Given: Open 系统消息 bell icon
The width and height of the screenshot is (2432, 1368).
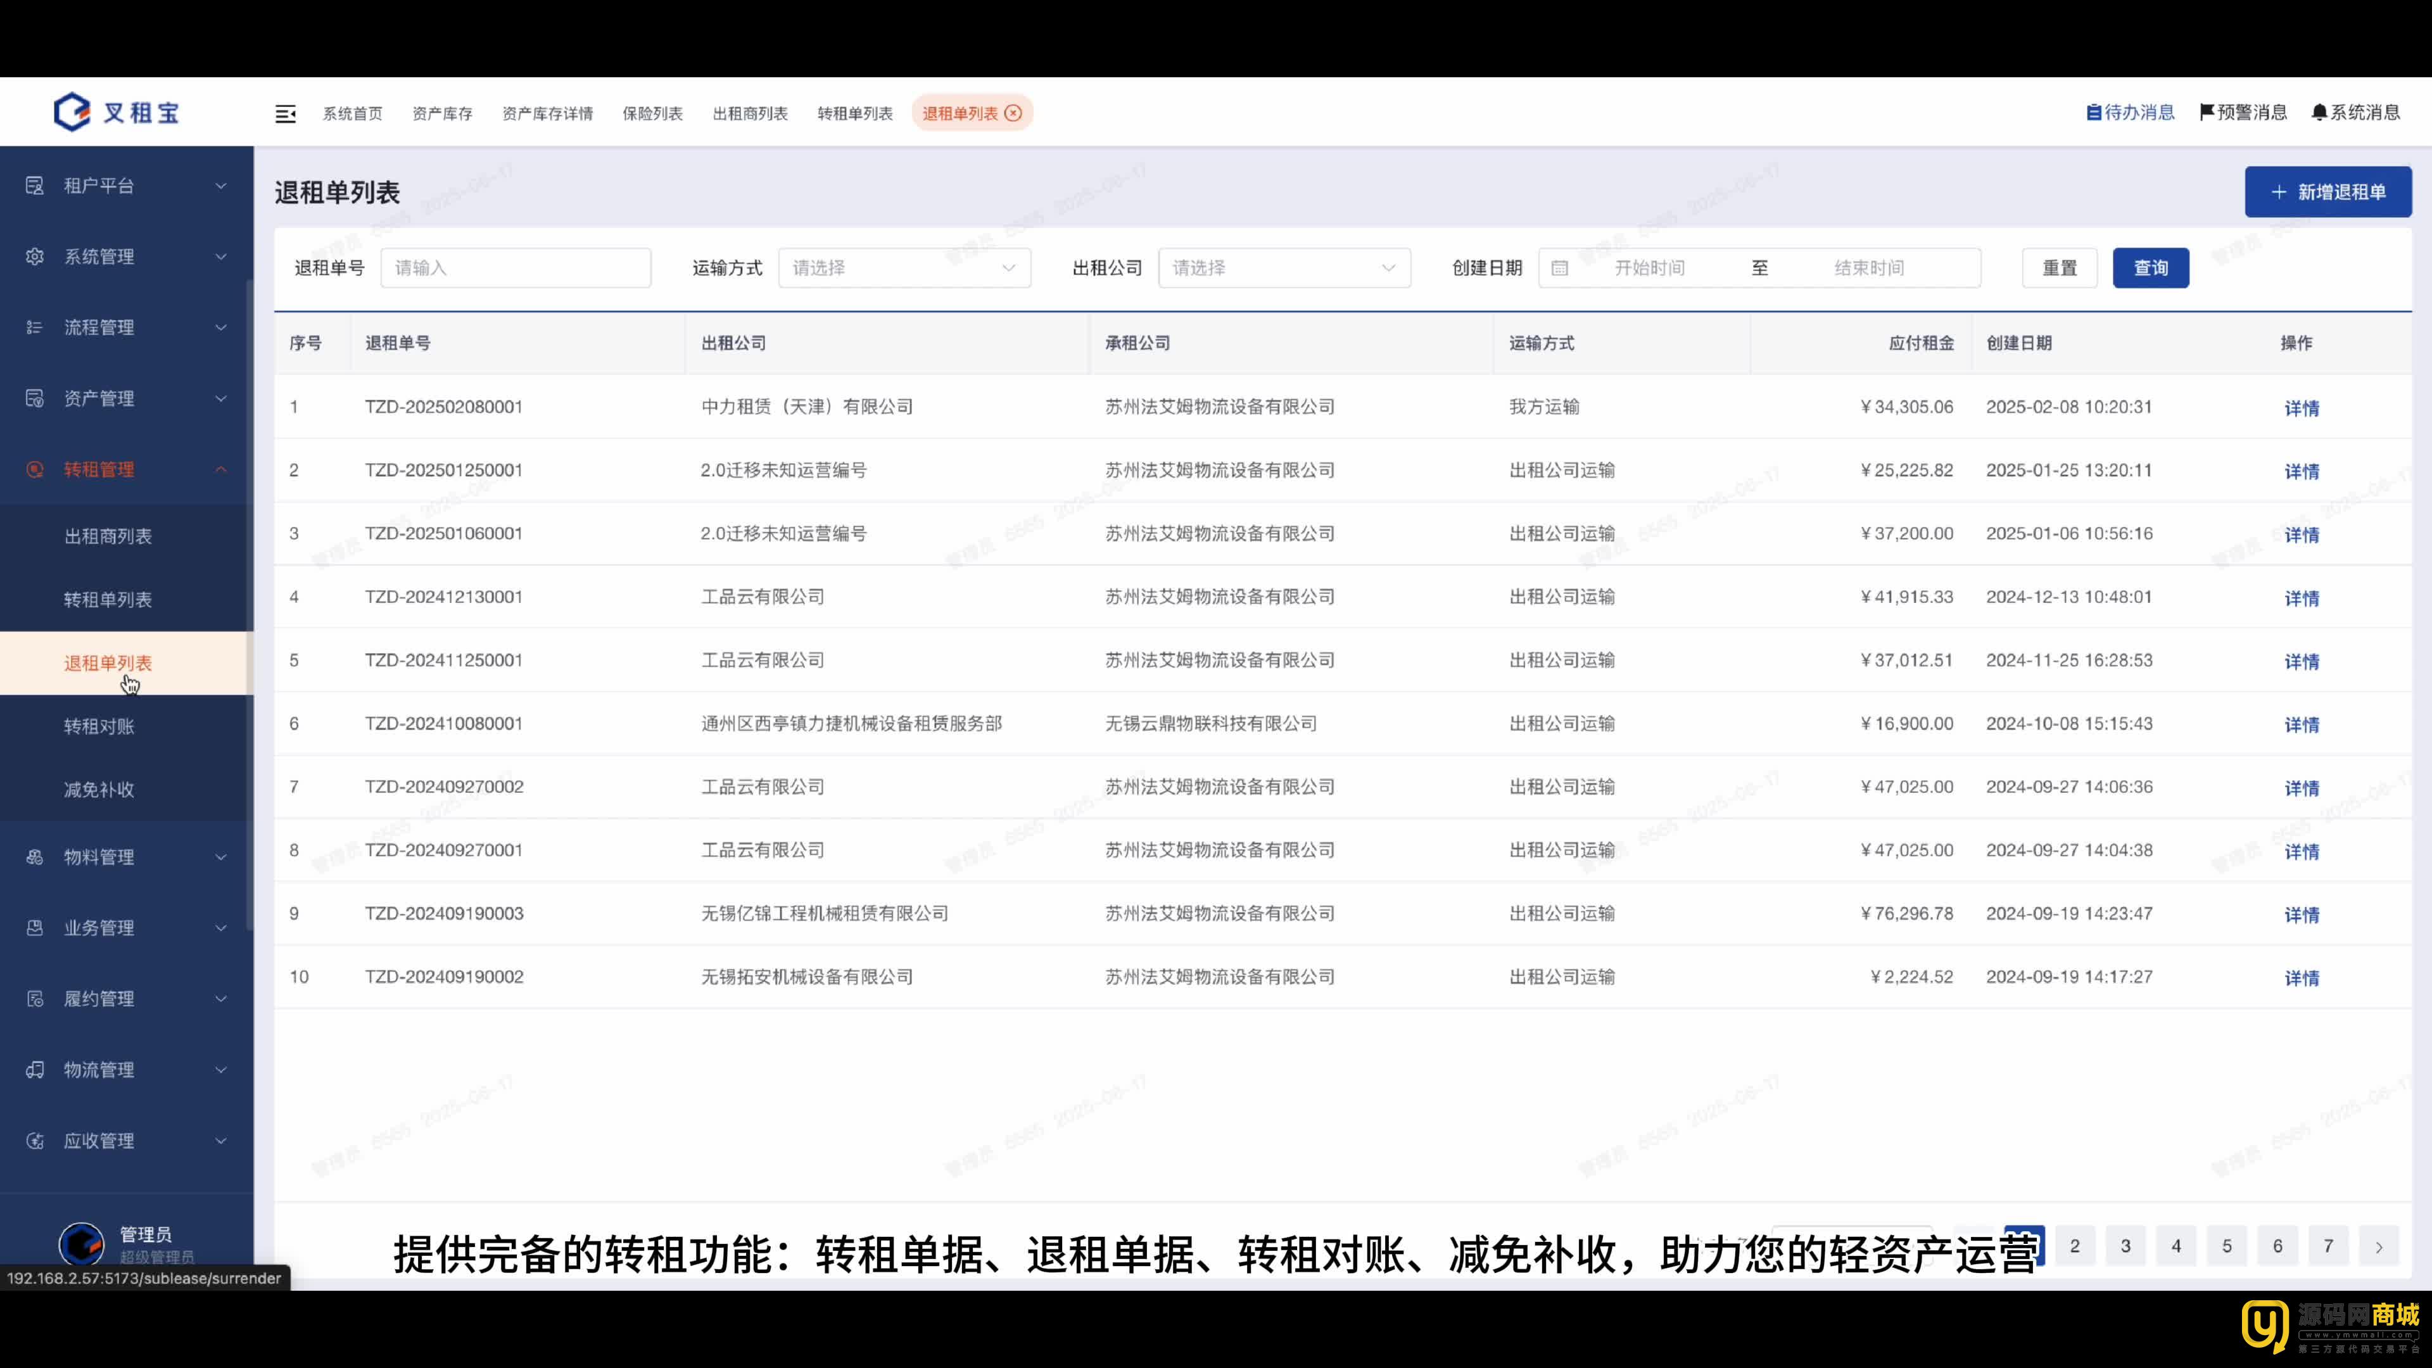Looking at the screenshot, I should pos(2319,112).
